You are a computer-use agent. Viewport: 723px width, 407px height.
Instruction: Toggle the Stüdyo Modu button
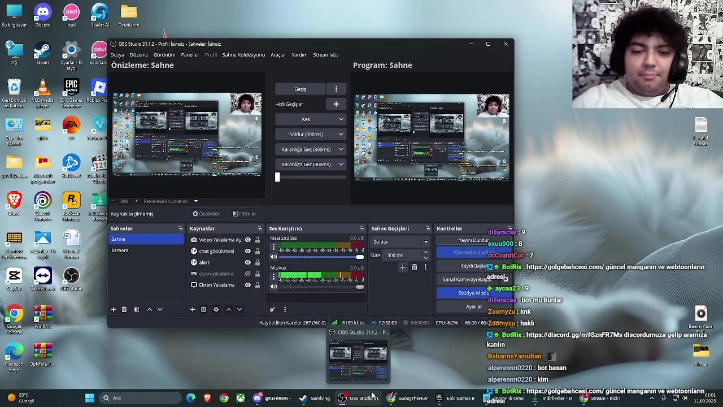tap(473, 293)
